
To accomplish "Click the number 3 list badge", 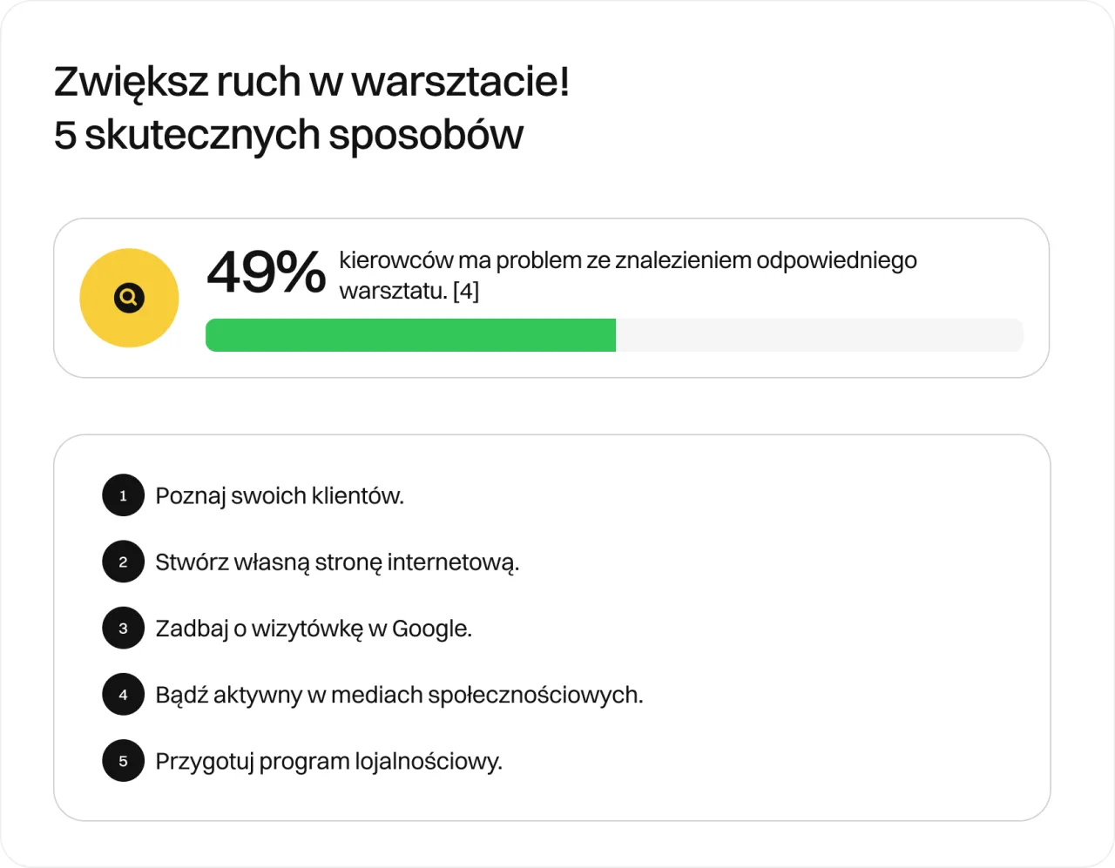I will [123, 628].
